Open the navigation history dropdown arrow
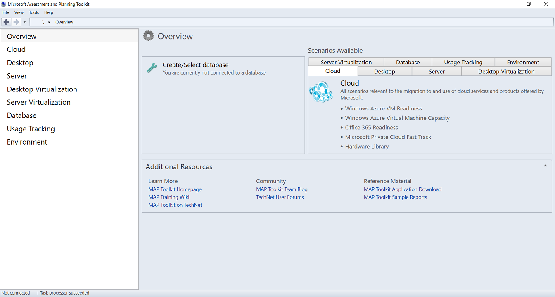Screen dimensions: 555x297 (25, 22)
